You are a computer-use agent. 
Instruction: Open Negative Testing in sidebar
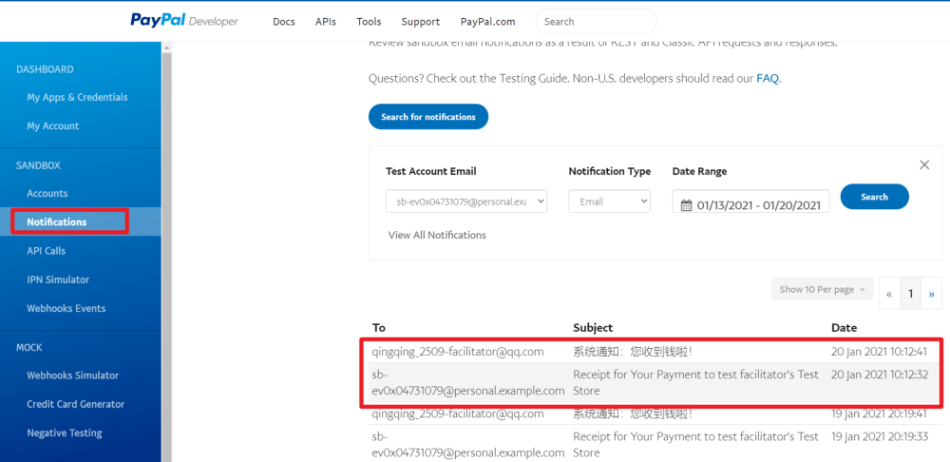[65, 433]
